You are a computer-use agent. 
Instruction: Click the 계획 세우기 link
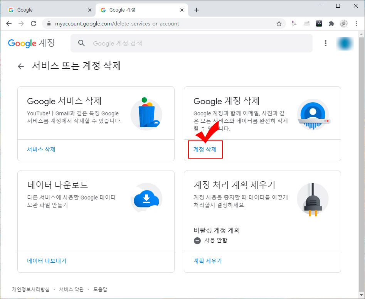click(208, 261)
